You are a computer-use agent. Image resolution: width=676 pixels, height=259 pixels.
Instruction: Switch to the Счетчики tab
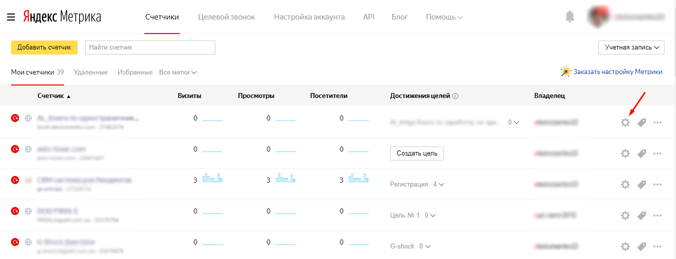[162, 17]
